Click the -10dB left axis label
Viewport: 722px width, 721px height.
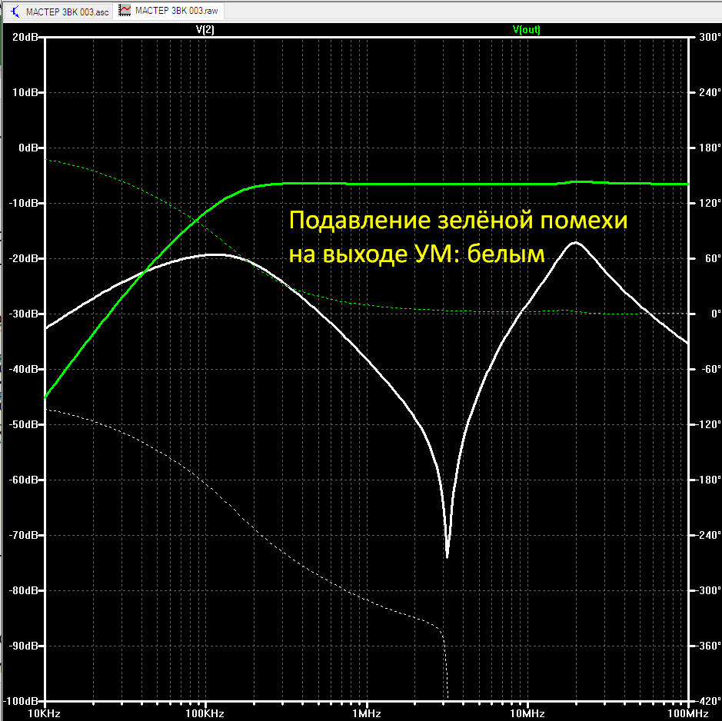tap(24, 203)
